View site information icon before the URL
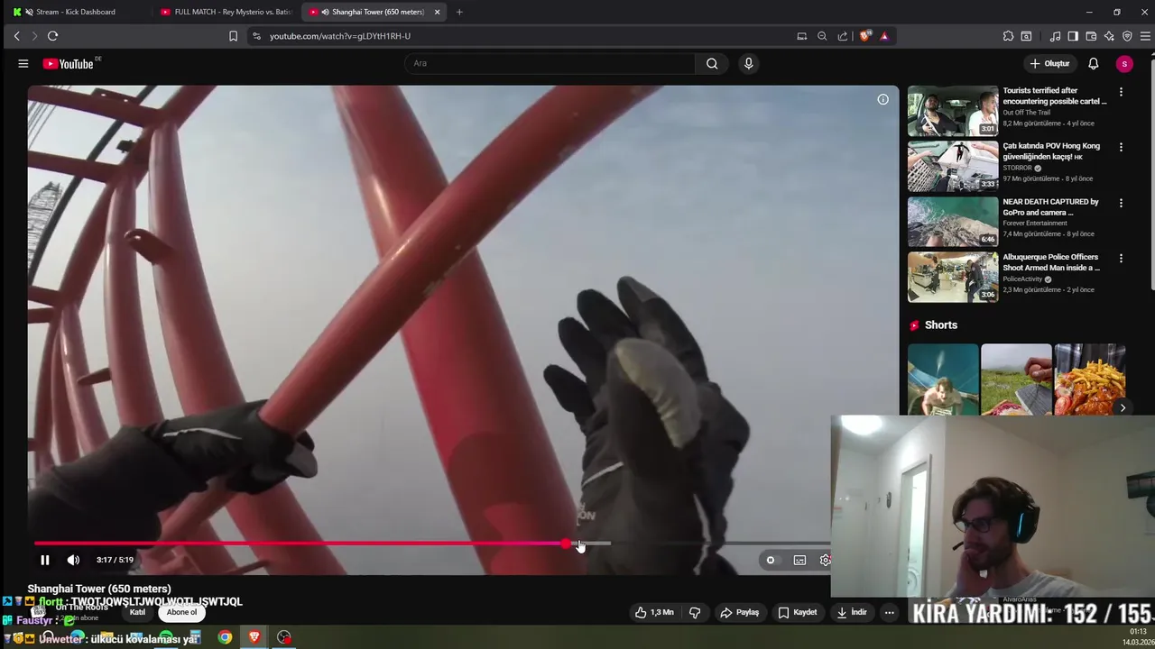Image resolution: width=1155 pixels, height=649 pixels. click(x=256, y=36)
